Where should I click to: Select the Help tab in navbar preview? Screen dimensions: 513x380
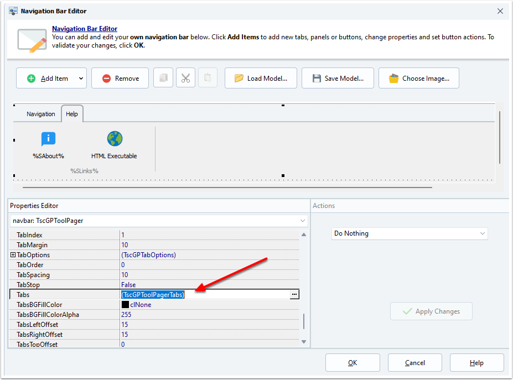tap(72, 114)
